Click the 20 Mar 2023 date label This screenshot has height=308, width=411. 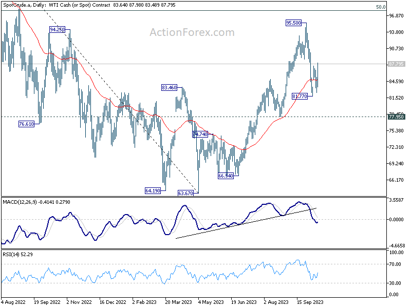click(x=178, y=302)
